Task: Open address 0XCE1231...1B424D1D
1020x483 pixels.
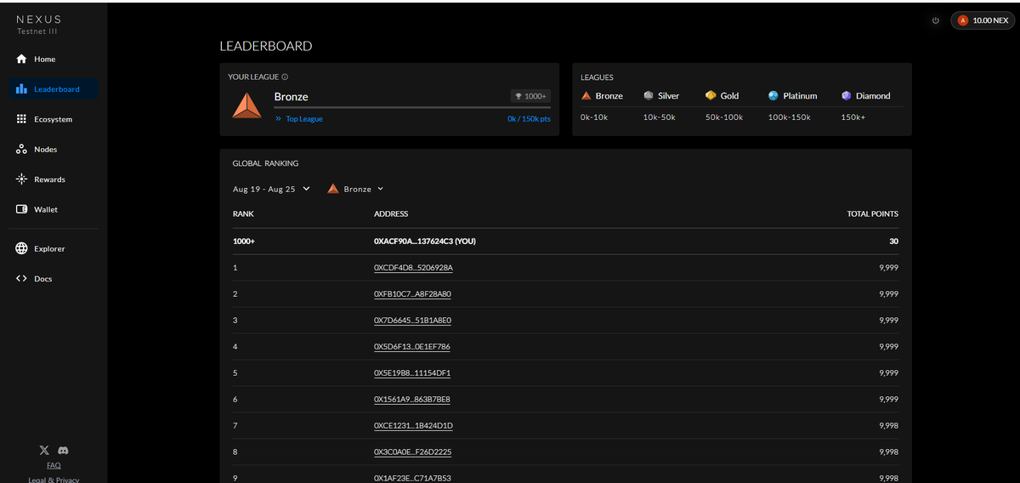Action: [x=413, y=426]
